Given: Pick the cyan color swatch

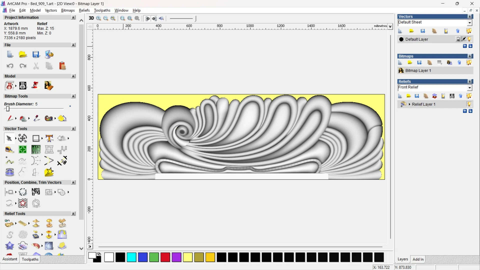Looking at the screenshot, I should click(131, 257).
